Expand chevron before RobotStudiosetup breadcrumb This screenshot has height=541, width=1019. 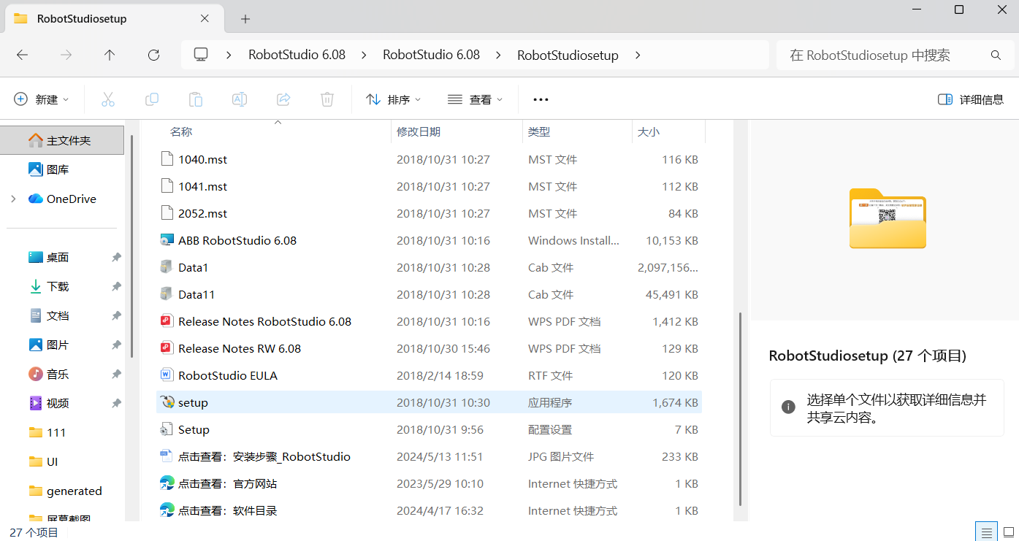pos(498,55)
